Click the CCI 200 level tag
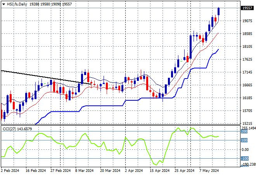This screenshot has width=256, height=175. 245,132
